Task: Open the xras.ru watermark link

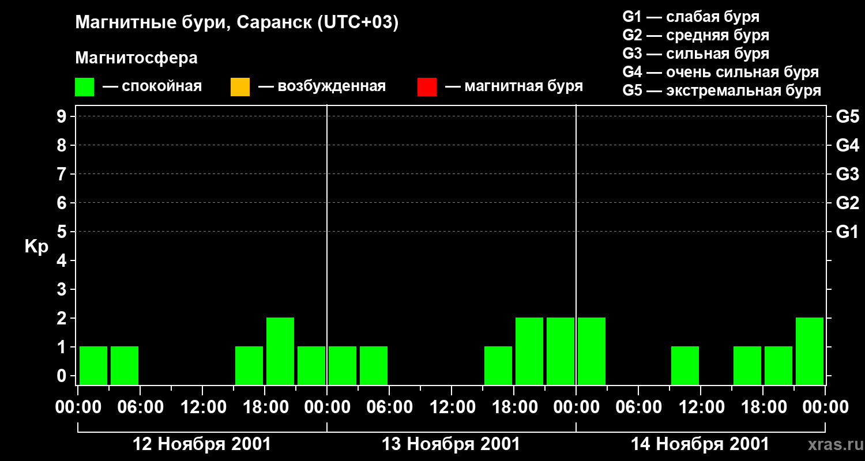Action: click(x=832, y=444)
